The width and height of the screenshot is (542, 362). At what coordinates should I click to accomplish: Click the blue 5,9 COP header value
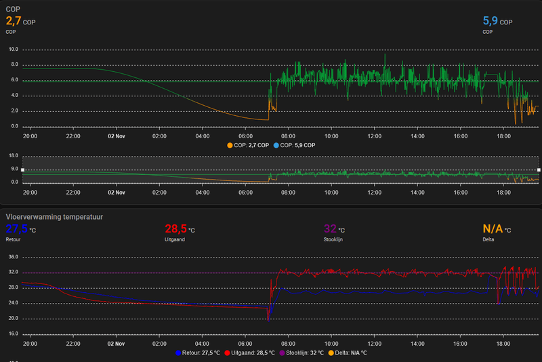pos(497,22)
